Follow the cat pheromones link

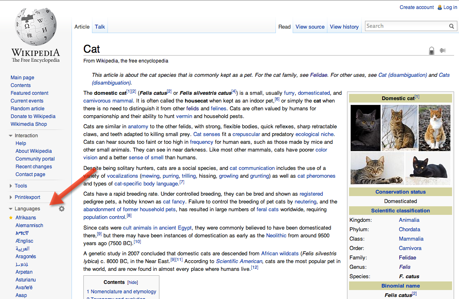(316, 176)
